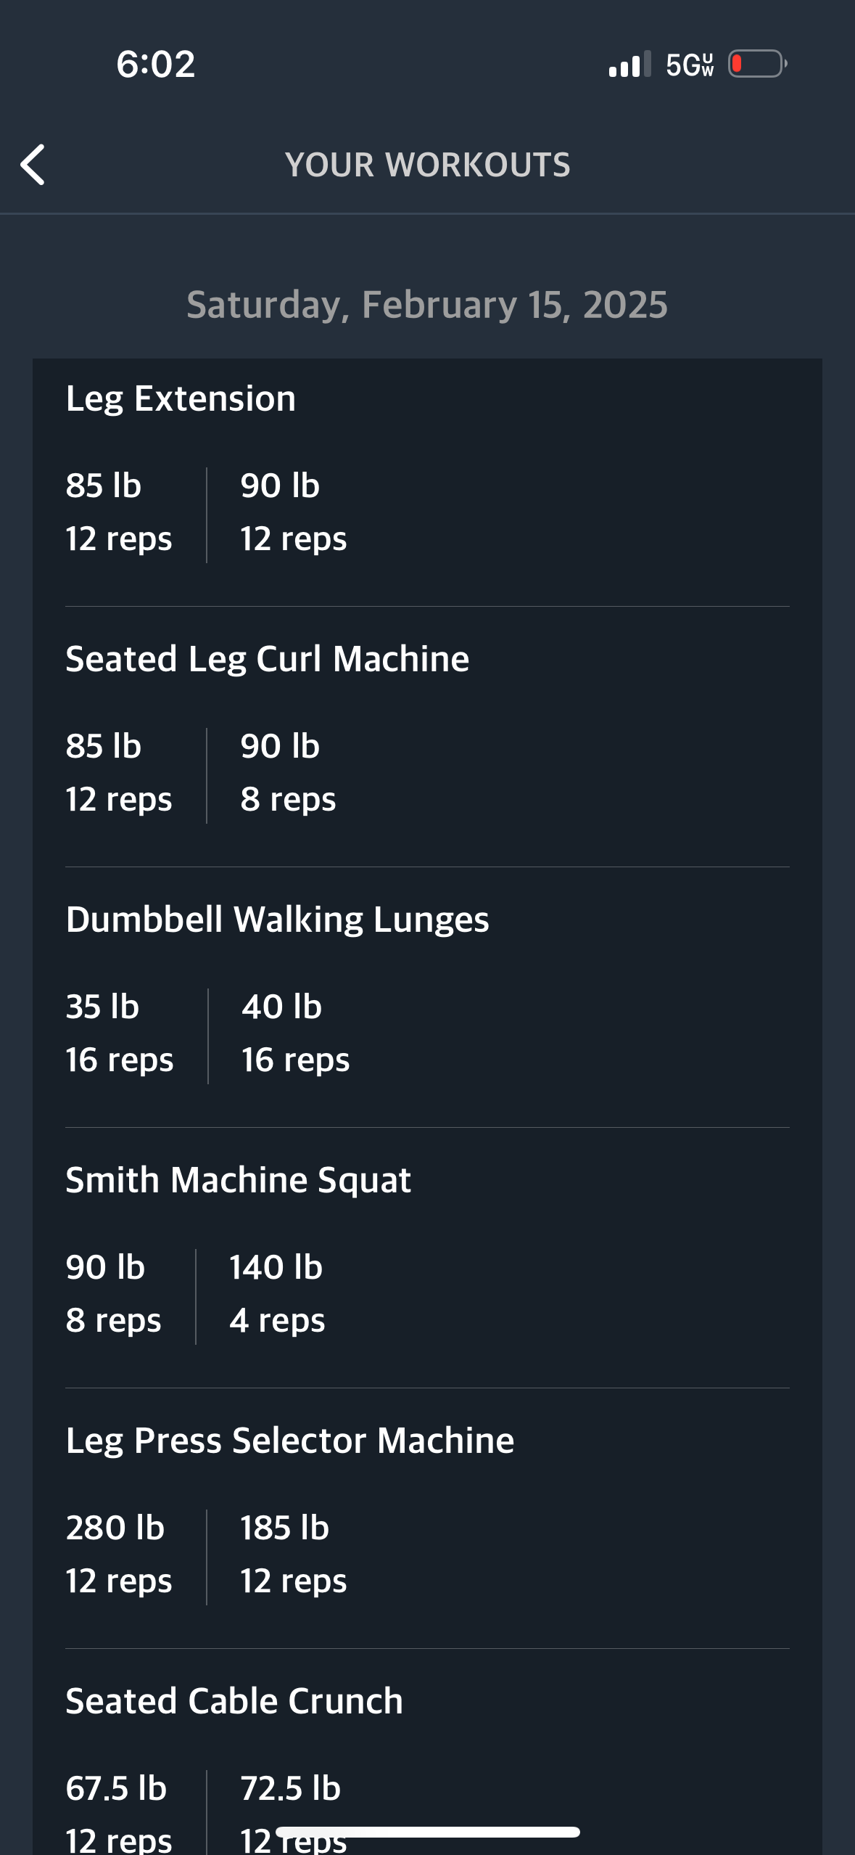Select the 40 lb walking lunges set
The width and height of the screenshot is (855, 1855).
tap(296, 1033)
